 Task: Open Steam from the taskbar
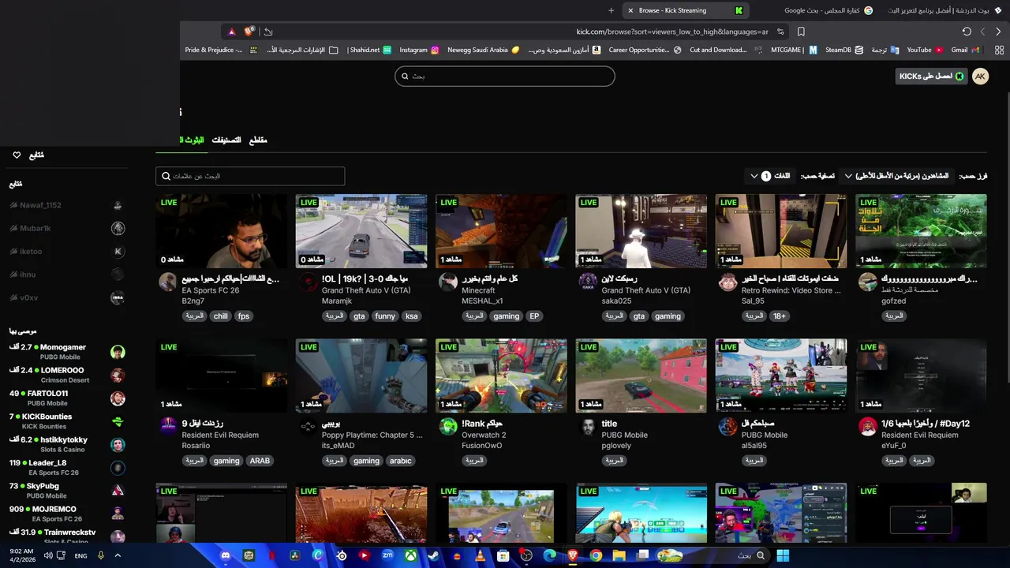click(434, 555)
